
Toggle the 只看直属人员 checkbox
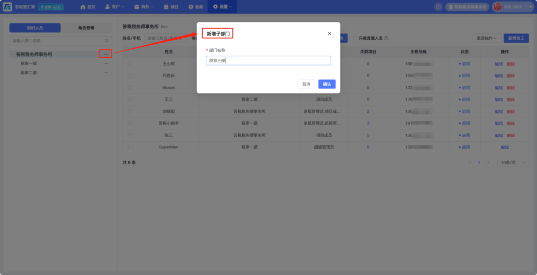point(355,38)
